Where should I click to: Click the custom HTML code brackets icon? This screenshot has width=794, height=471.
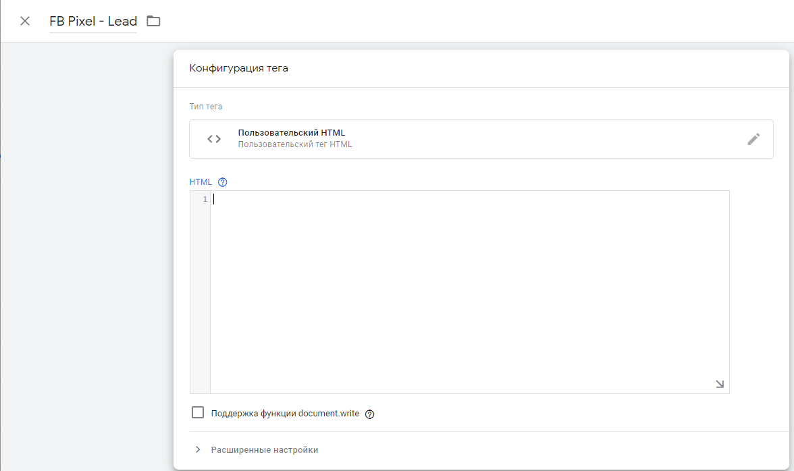[214, 139]
